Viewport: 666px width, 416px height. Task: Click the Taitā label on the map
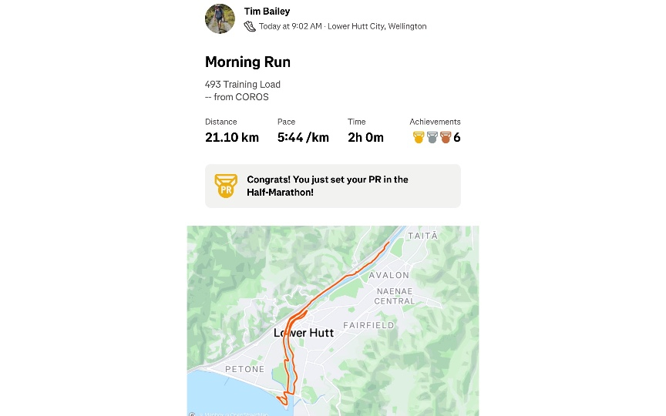tap(422, 236)
